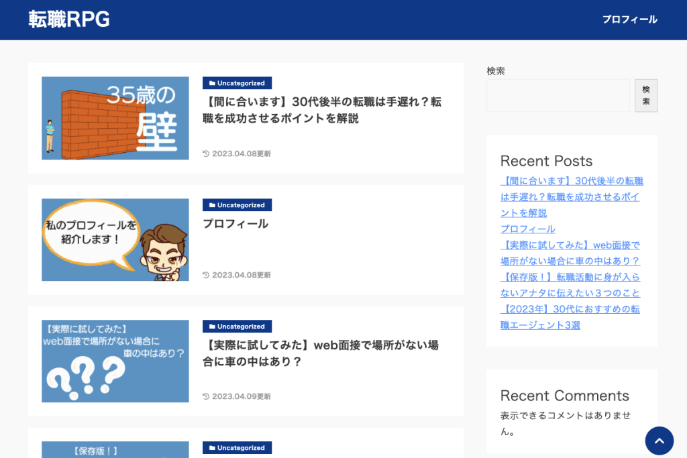Click Uncategorized tag on the fourth post
687x458 pixels.
[x=237, y=448]
